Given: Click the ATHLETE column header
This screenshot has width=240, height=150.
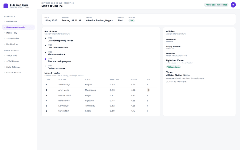Looking at the screenshot, I should tap(62, 79).
